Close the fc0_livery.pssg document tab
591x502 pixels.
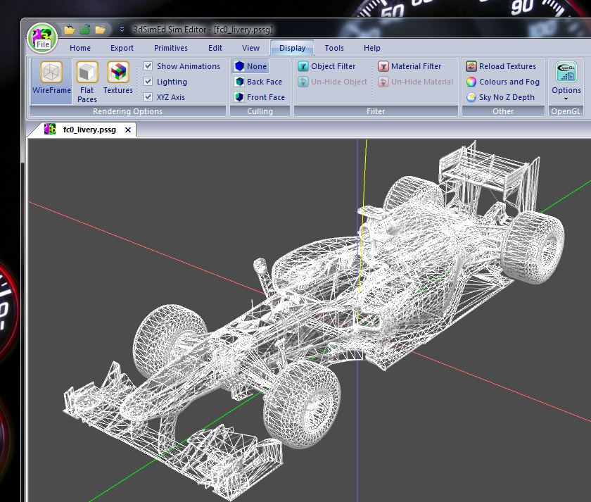tap(128, 130)
